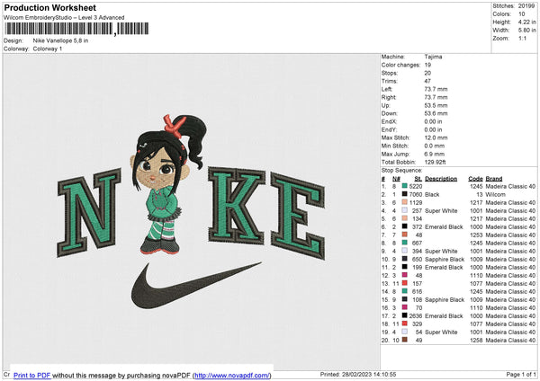Click the max stitch value 12.0 mm
Viewport: 540px width, 381px height.
[x=436, y=137]
